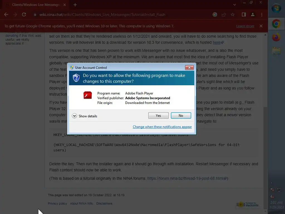285x214 pixels.
Task: Bookmark this tab with star icon
Action: [233, 14]
